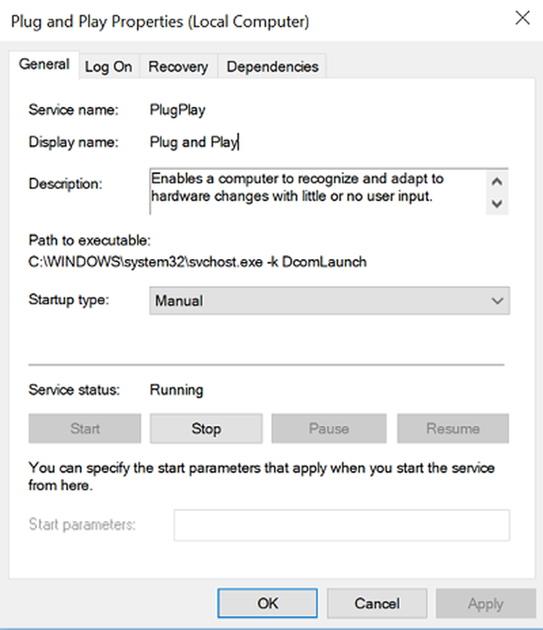The image size is (543, 630).
Task: Expand the Startup type dropdown
Action: [329, 301]
